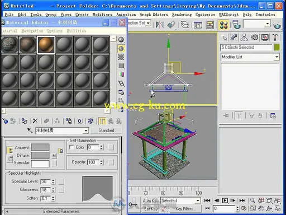The width and height of the screenshot is (286, 215).
Task: Open Key Filters dialog
Action: pos(185,209)
